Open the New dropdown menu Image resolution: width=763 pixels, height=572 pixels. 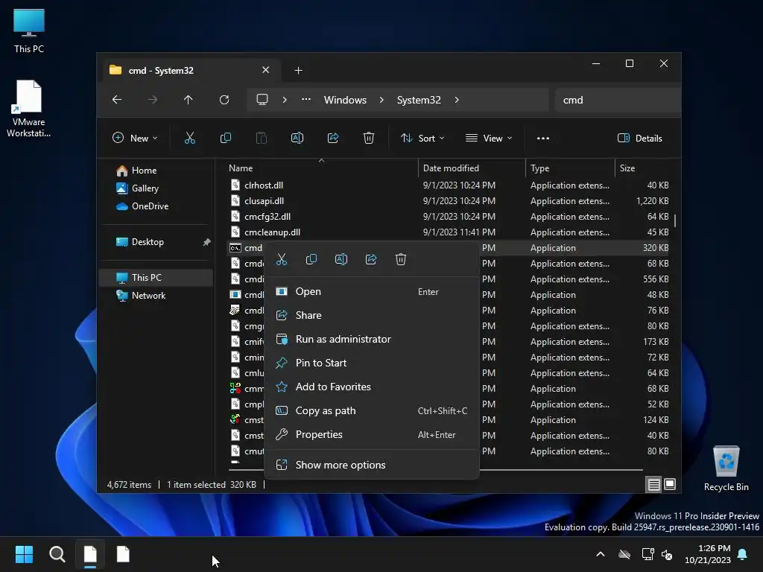pyautogui.click(x=135, y=138)
